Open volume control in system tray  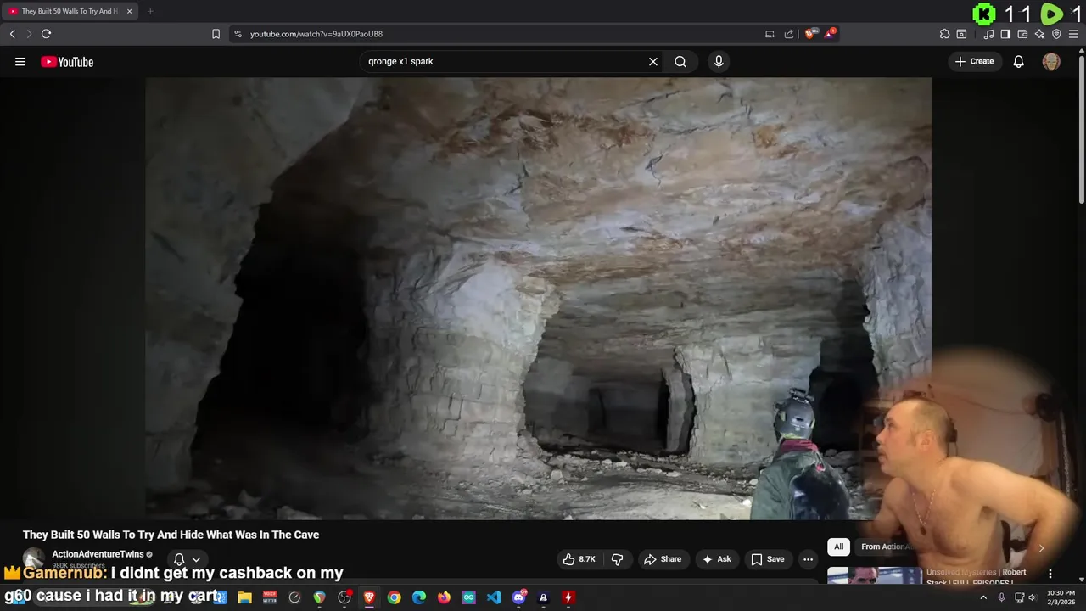[1033, 597]
